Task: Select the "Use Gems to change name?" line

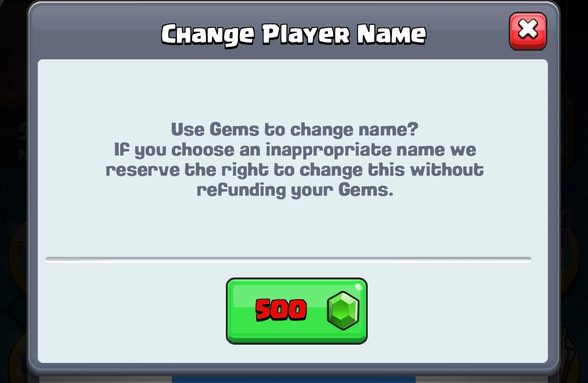Action: tap(294, 129)
